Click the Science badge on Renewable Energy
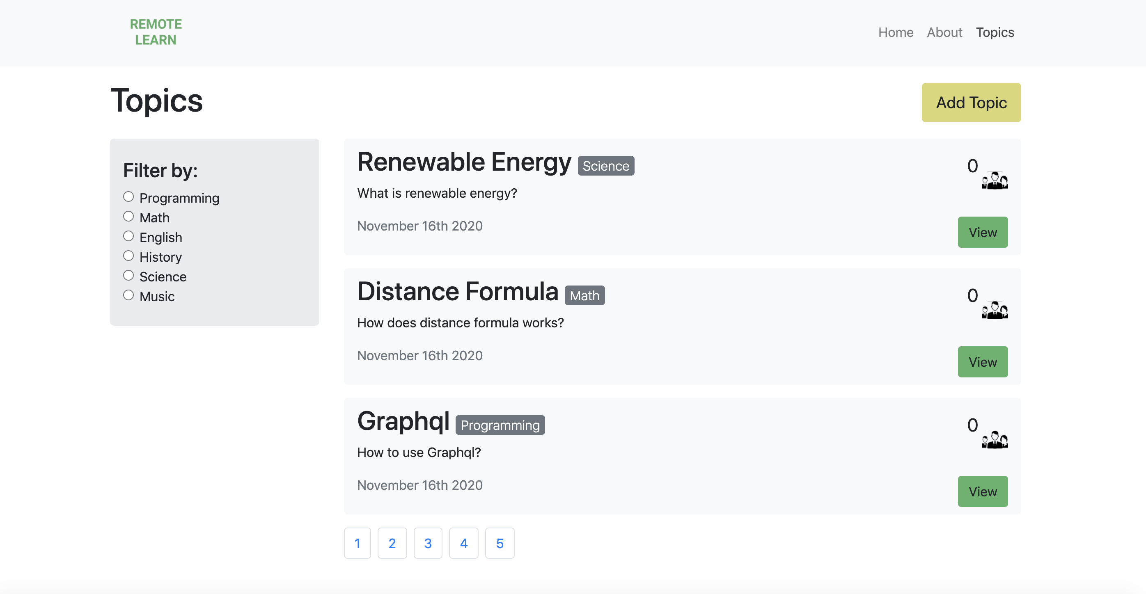Viewport: 1146px width, 594px height. coord(605,166)
